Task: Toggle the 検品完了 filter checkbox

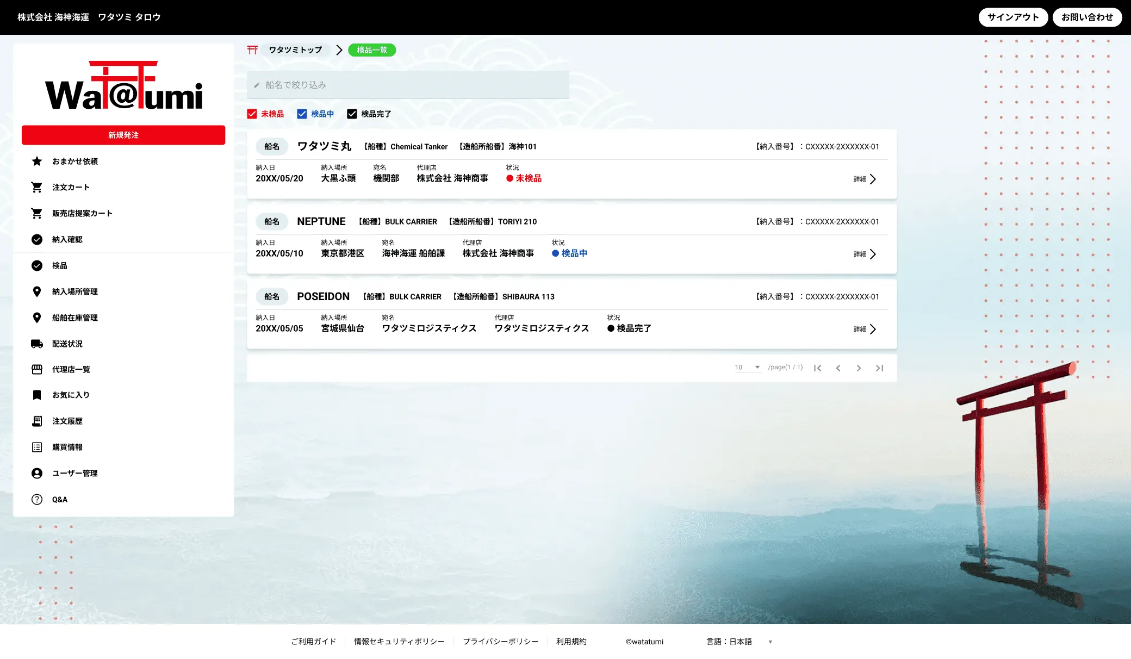Action: (352, 114)
